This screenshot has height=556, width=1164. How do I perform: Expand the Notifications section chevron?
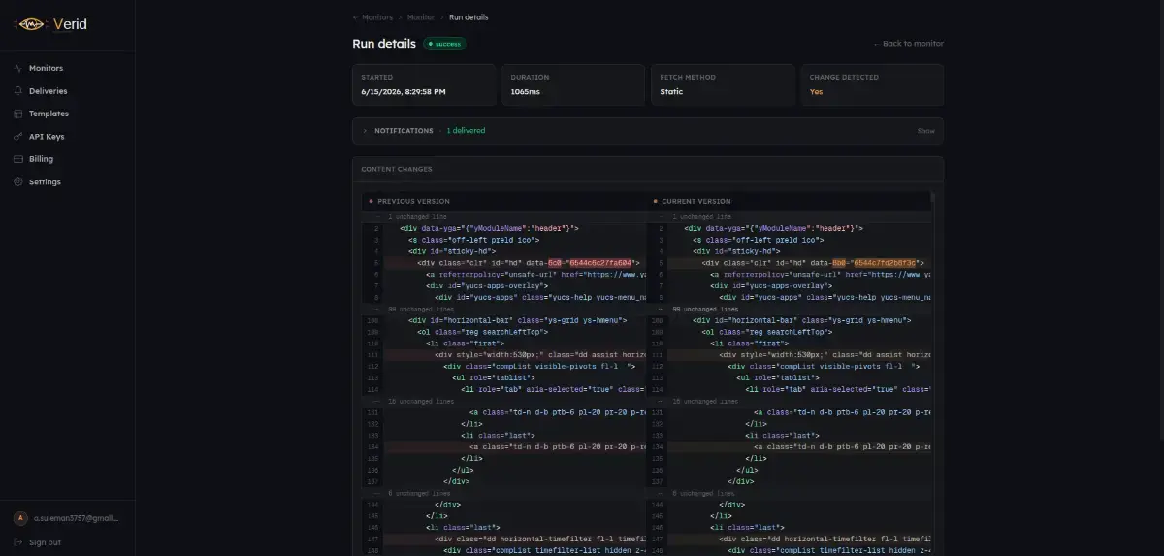365,131
